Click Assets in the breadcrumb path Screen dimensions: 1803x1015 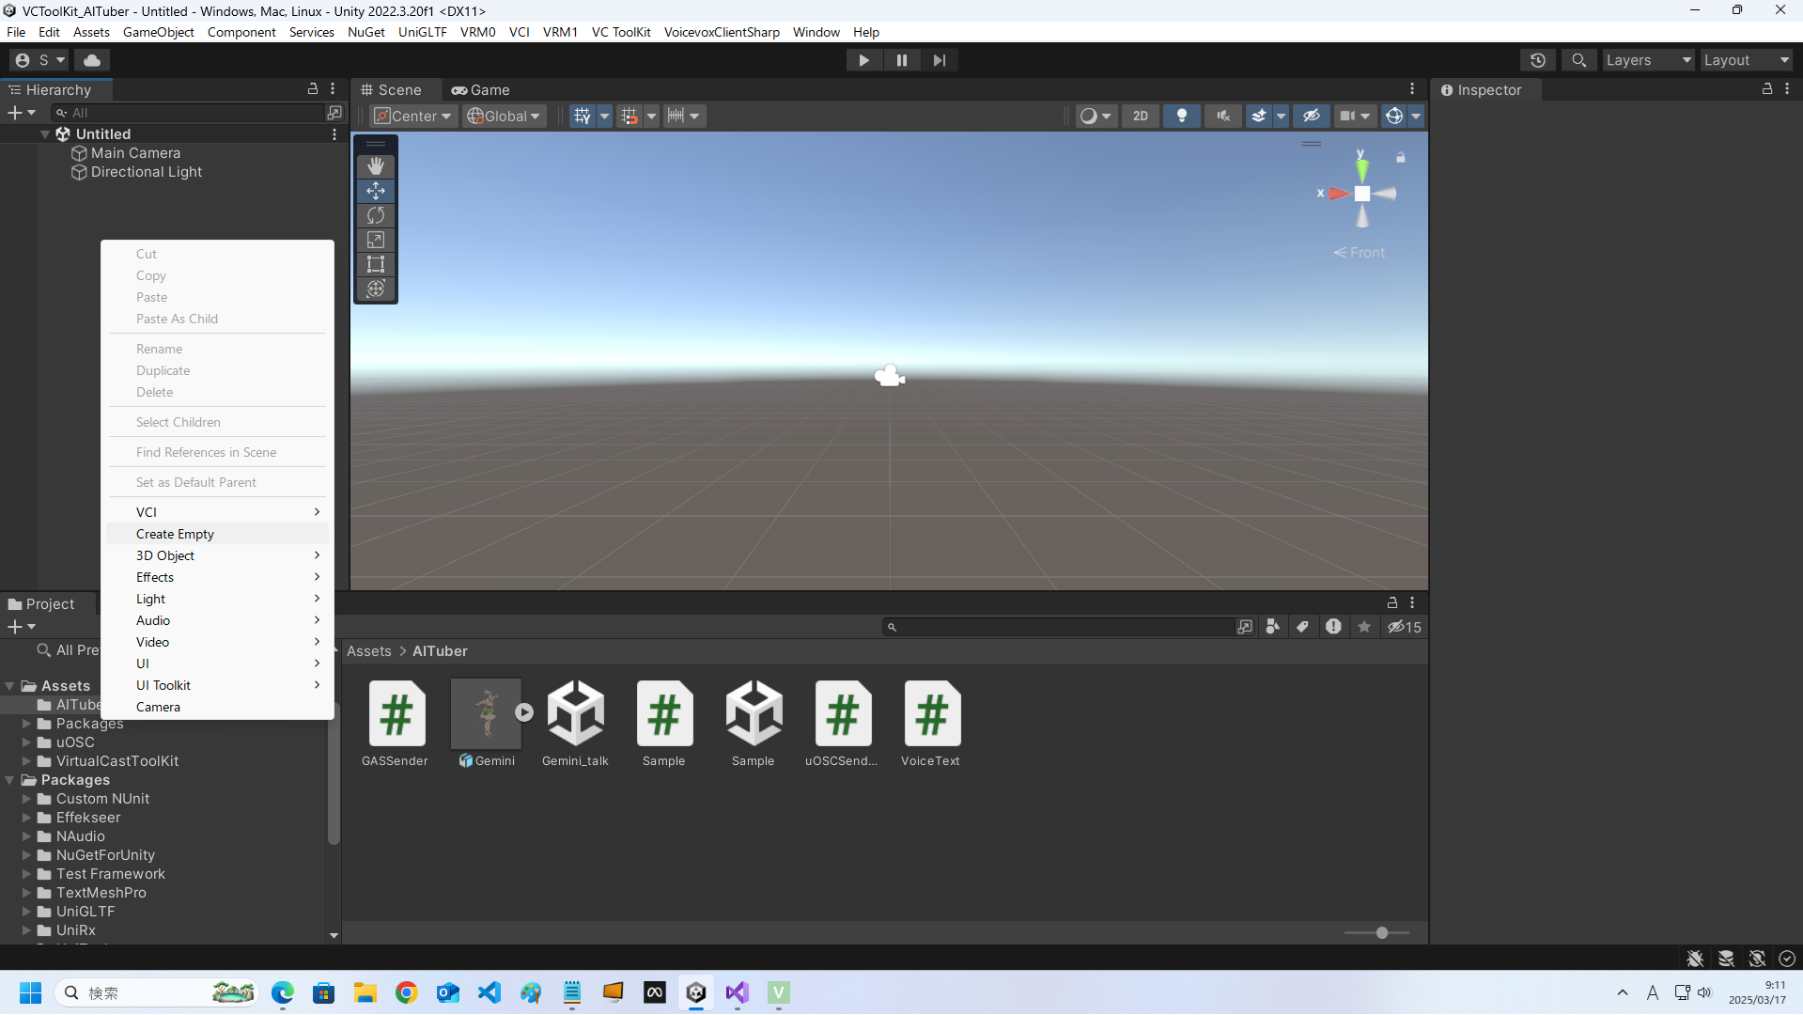pyautogui.click(x=369, y=651)
